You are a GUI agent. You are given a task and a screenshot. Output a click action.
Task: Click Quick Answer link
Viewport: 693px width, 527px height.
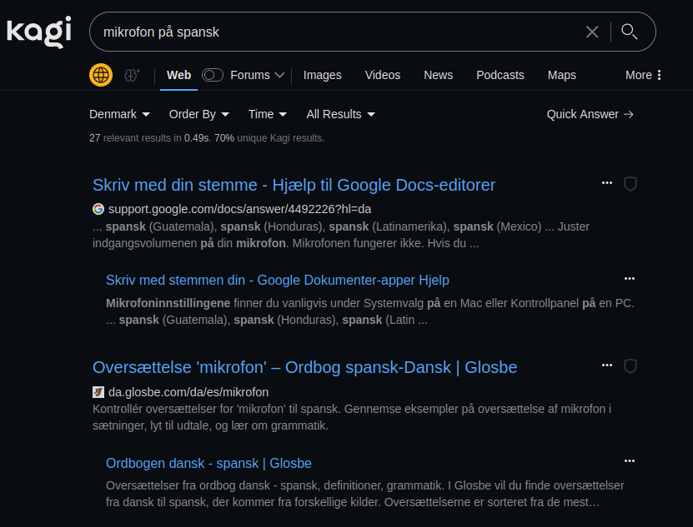pos(590,114)
